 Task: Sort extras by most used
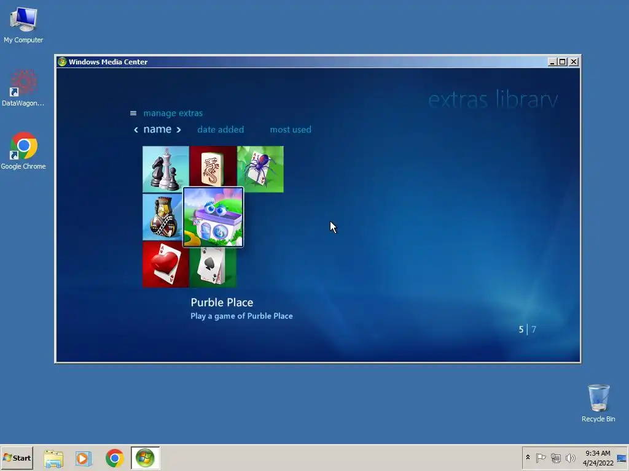pos(291,130)
